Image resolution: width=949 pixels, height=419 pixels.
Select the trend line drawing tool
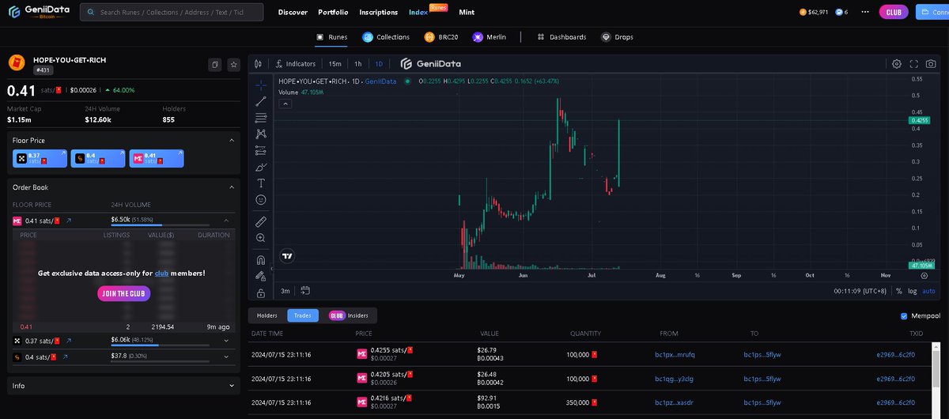coord(261,100)
